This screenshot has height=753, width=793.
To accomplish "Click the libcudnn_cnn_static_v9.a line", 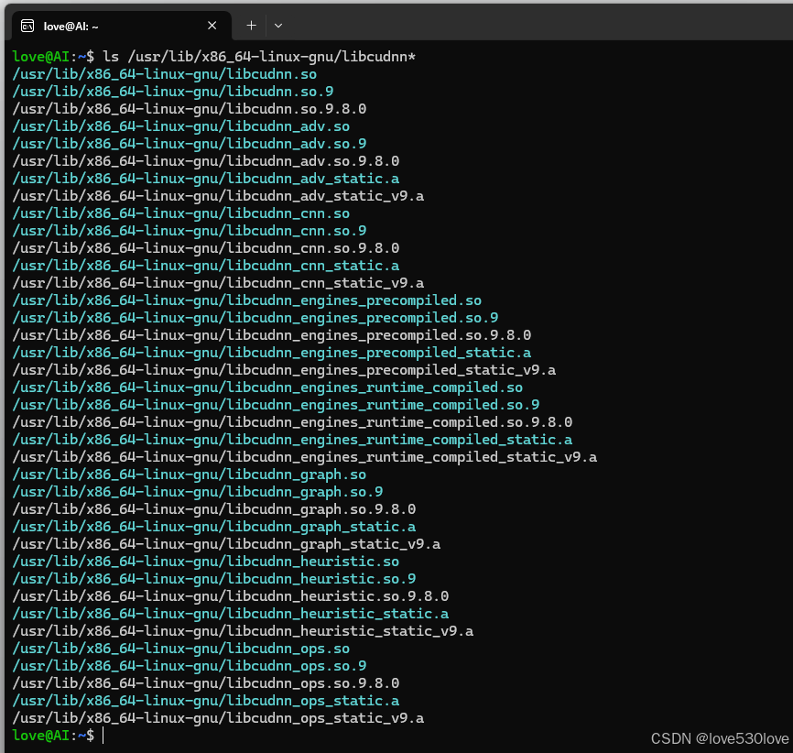I will [x=218, y=283].
